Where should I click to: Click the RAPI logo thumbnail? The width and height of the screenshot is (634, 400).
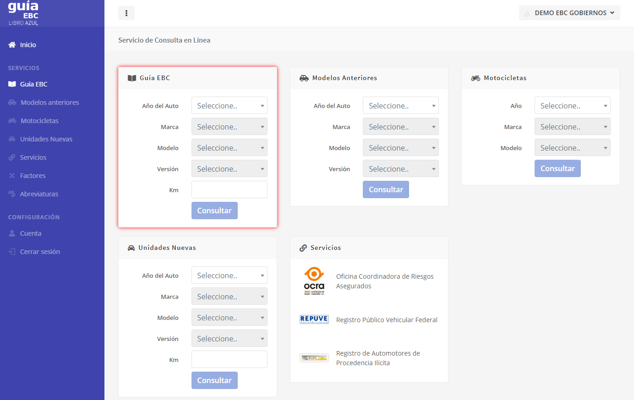click(314, 358)
